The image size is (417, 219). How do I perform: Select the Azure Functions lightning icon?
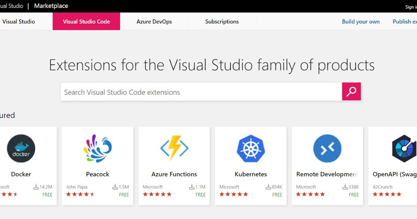174,148
